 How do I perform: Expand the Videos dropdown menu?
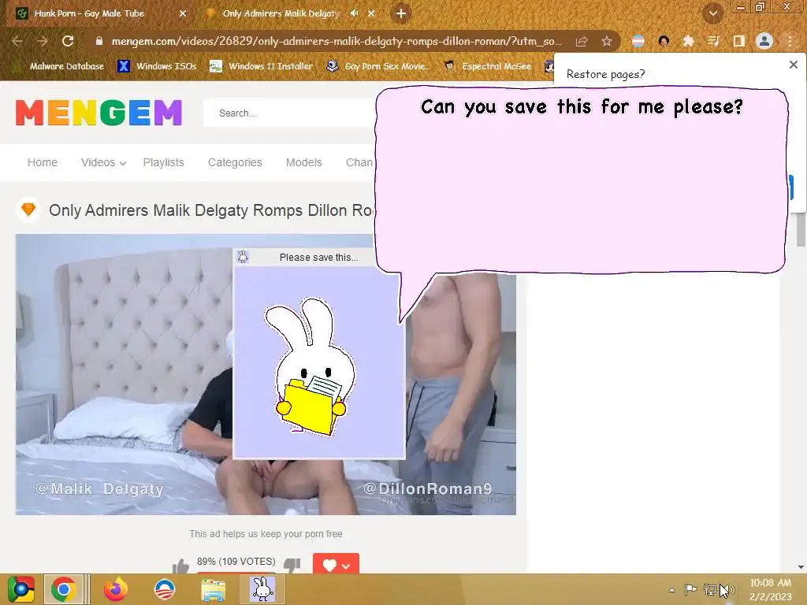pyautogui.click(x=103, y=162)
